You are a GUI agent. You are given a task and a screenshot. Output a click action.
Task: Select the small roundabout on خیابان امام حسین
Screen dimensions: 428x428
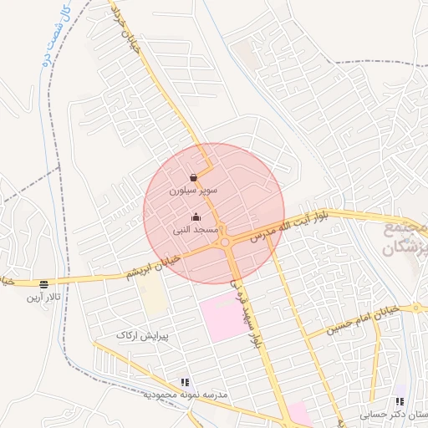(415, 308)
